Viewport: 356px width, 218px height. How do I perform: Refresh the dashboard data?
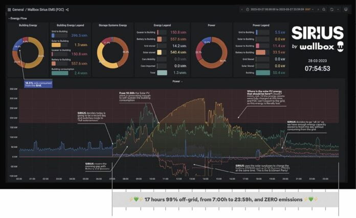click(331, 9)
